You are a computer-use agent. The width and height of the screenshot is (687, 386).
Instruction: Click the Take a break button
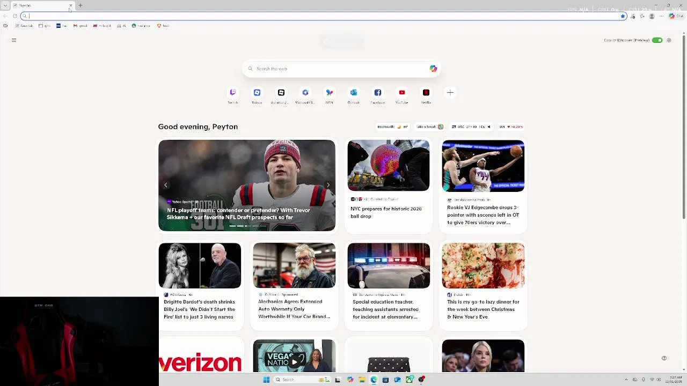[429, 127]
